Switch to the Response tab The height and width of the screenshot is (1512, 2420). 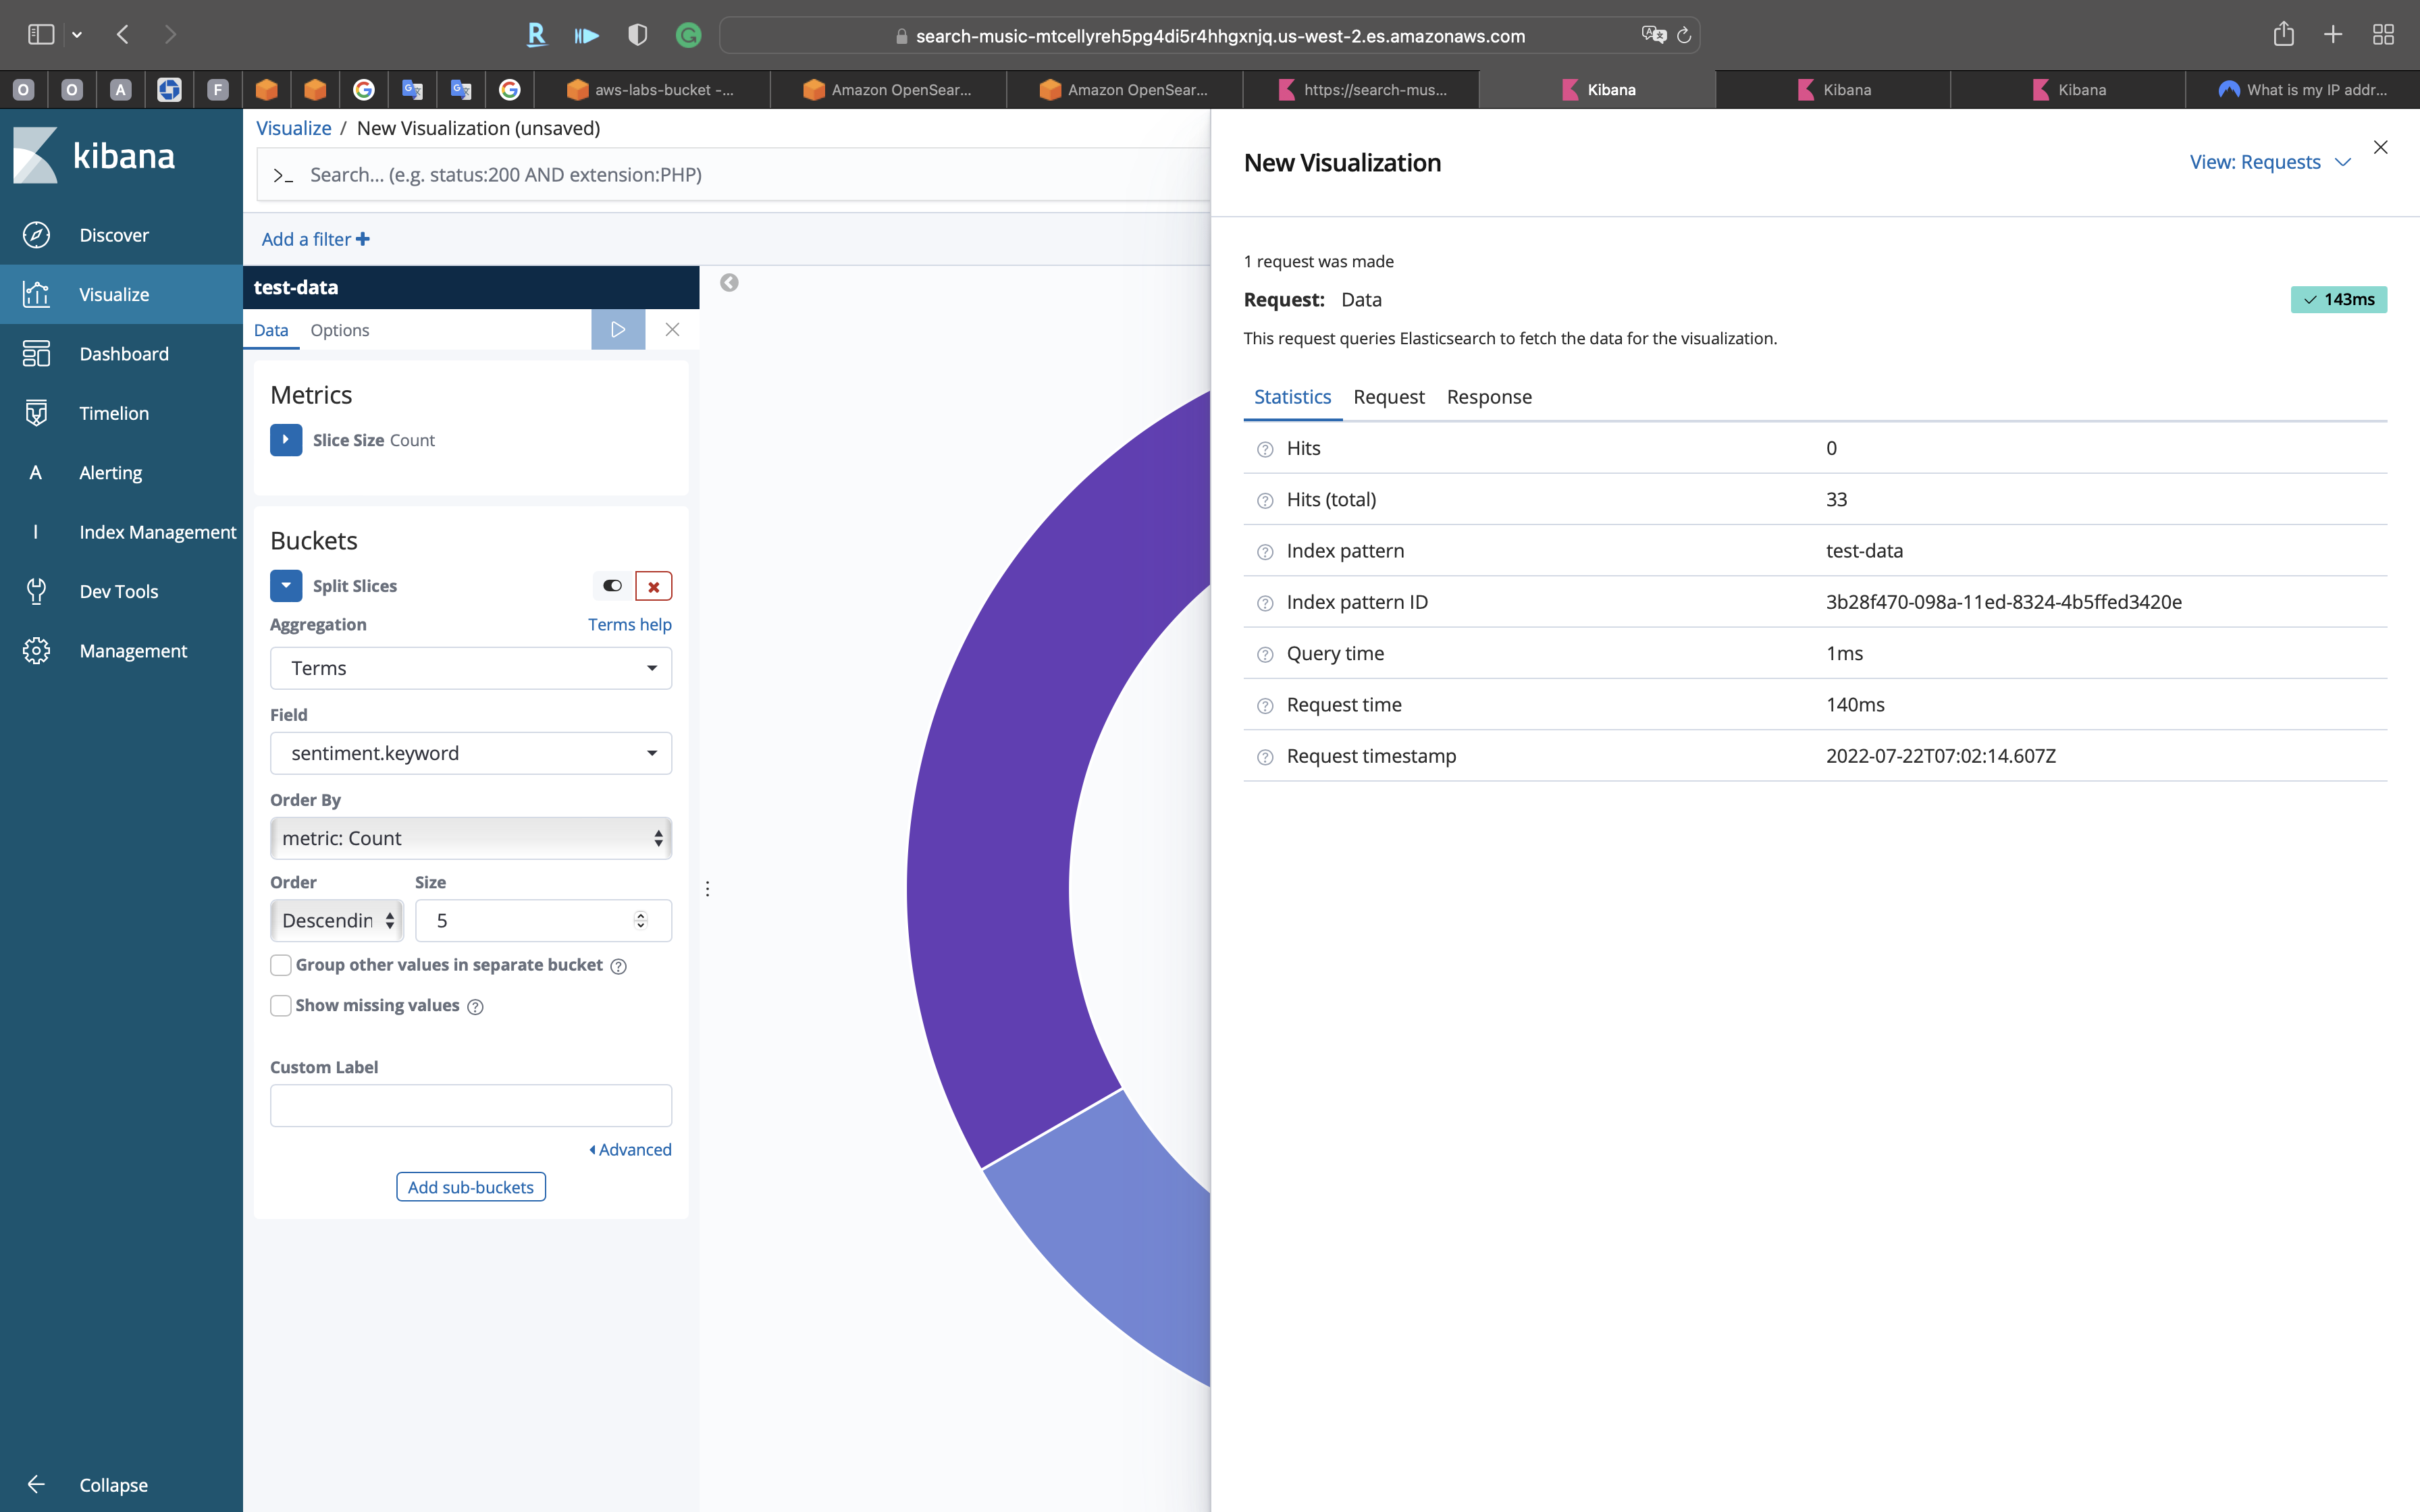coord(1488,397)
